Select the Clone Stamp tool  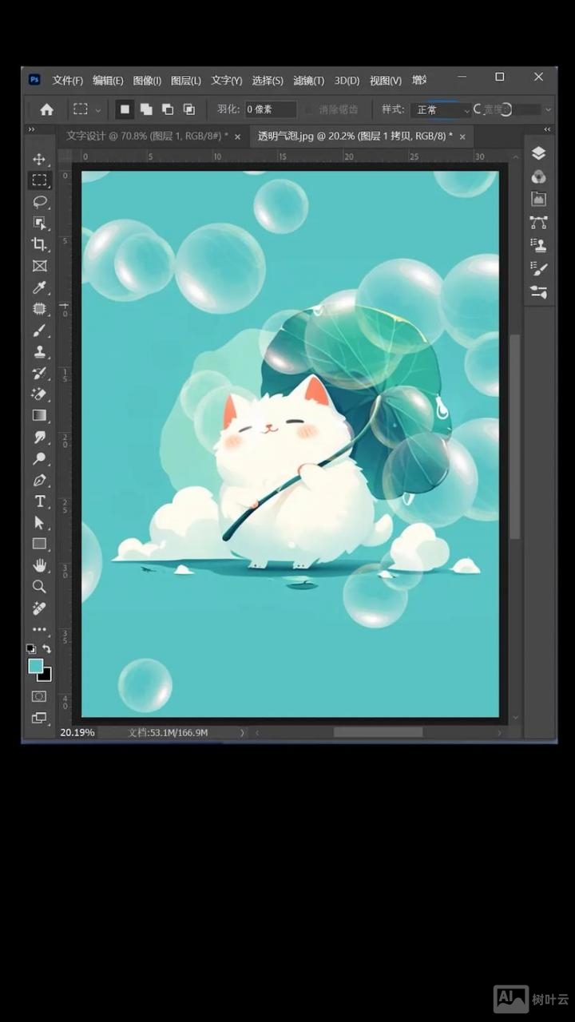point(39,351)
